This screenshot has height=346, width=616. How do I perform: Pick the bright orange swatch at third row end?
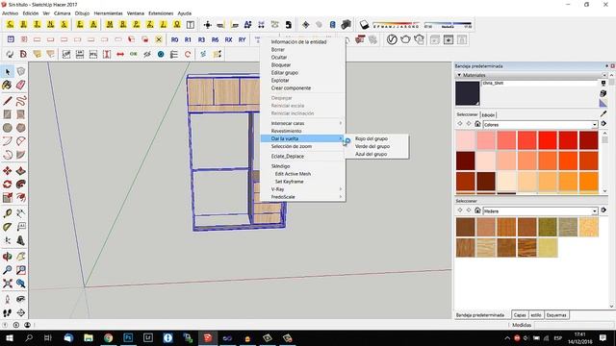588,182
